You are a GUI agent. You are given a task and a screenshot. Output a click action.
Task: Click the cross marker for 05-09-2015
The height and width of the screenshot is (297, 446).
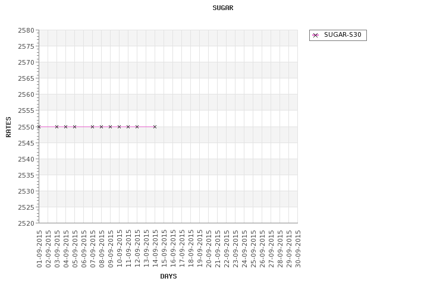coord(74,127)
